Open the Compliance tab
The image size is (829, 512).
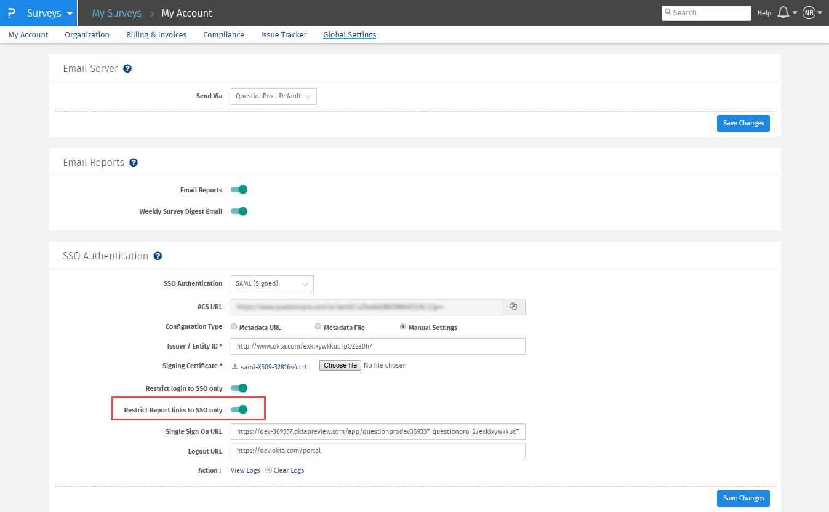pos(223,35)
